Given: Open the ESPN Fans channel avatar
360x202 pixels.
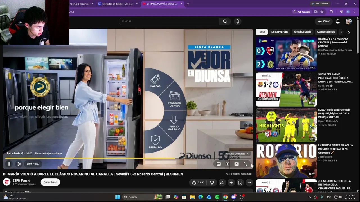Looking at the screenshot, I should (7, 182).
